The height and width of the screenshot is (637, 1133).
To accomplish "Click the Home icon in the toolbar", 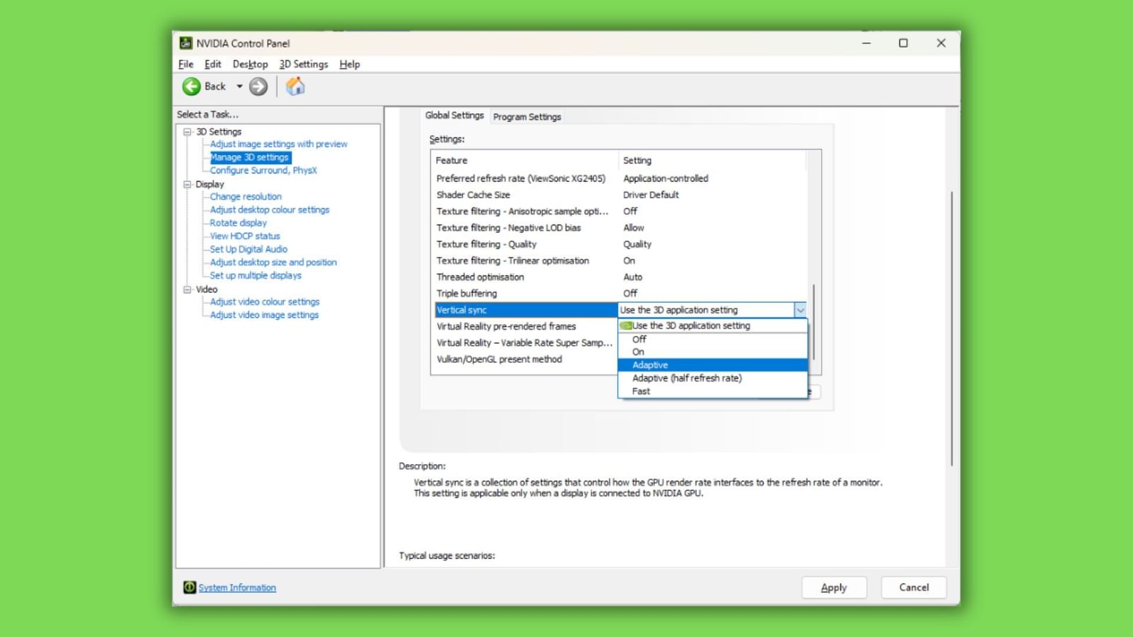I will 295,86.
